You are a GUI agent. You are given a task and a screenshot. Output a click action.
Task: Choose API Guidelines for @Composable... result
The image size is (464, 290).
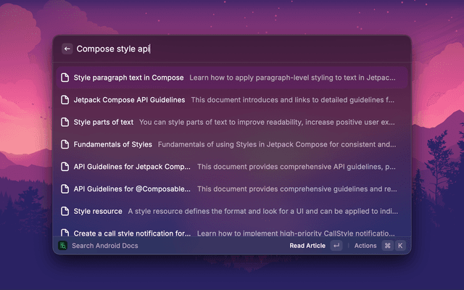click(232, 188)
